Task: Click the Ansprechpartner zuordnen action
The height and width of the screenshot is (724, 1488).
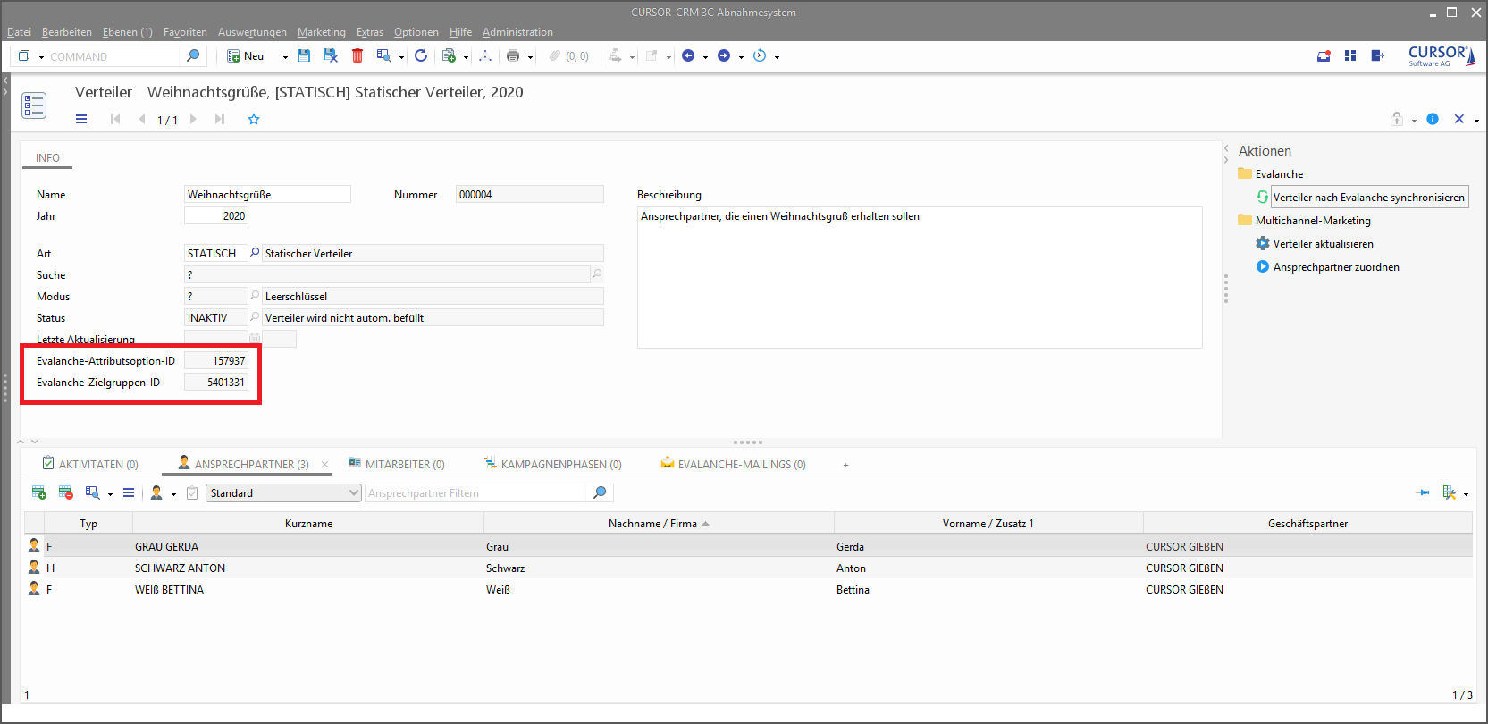Action: tap(1335, 266)
